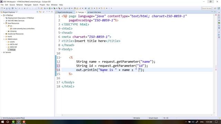Switch to the PageController.java editor tab

65,12
